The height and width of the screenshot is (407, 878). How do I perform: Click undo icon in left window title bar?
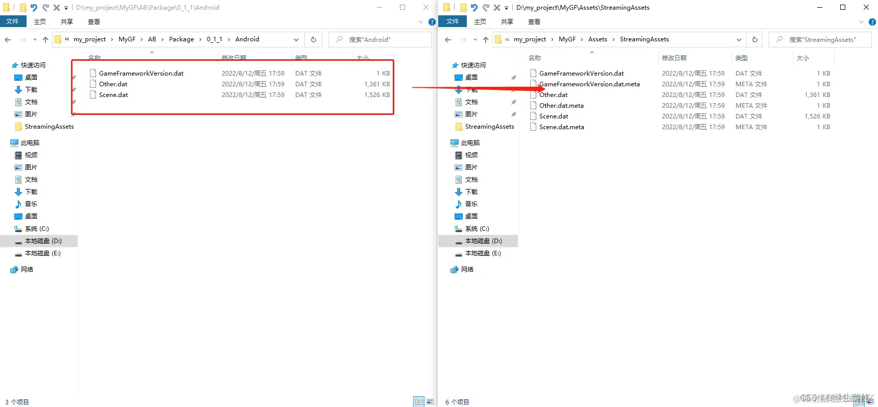[x=34, y=8]
